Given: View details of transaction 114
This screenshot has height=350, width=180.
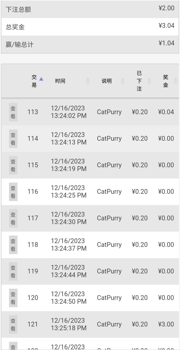Looking at the screenshot, I should (13, 139).
